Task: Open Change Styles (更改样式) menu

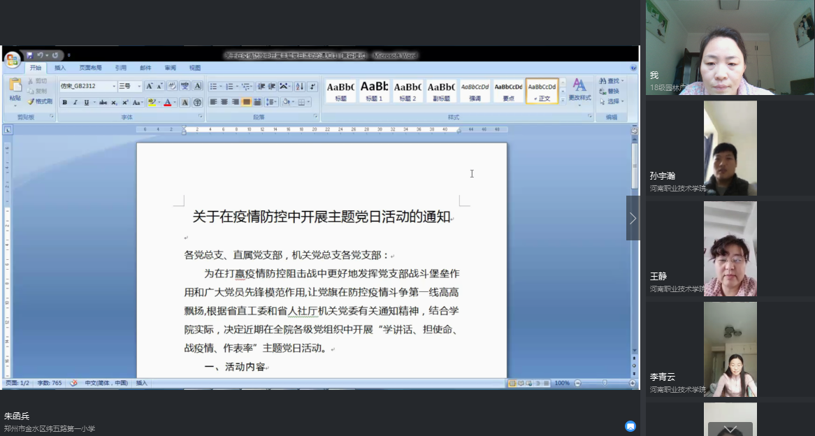Action: point(579,90)
